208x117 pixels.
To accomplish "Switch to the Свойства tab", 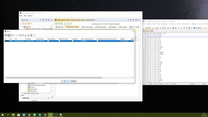I will tap(59, 27).
